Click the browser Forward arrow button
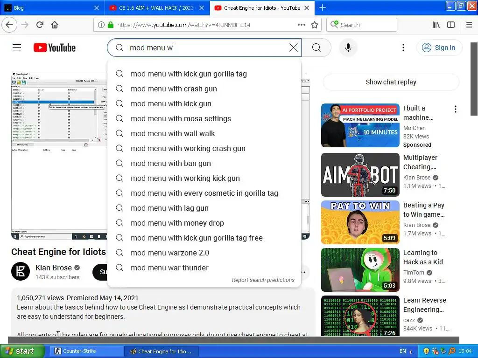The width and height of the screenshot is (478, 358). pos(25,25)
